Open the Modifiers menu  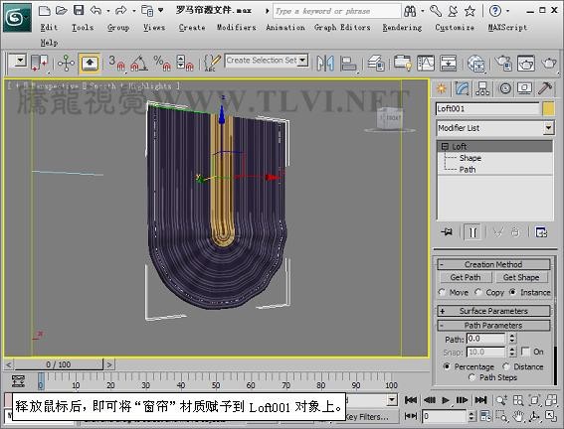pos(237,27)
